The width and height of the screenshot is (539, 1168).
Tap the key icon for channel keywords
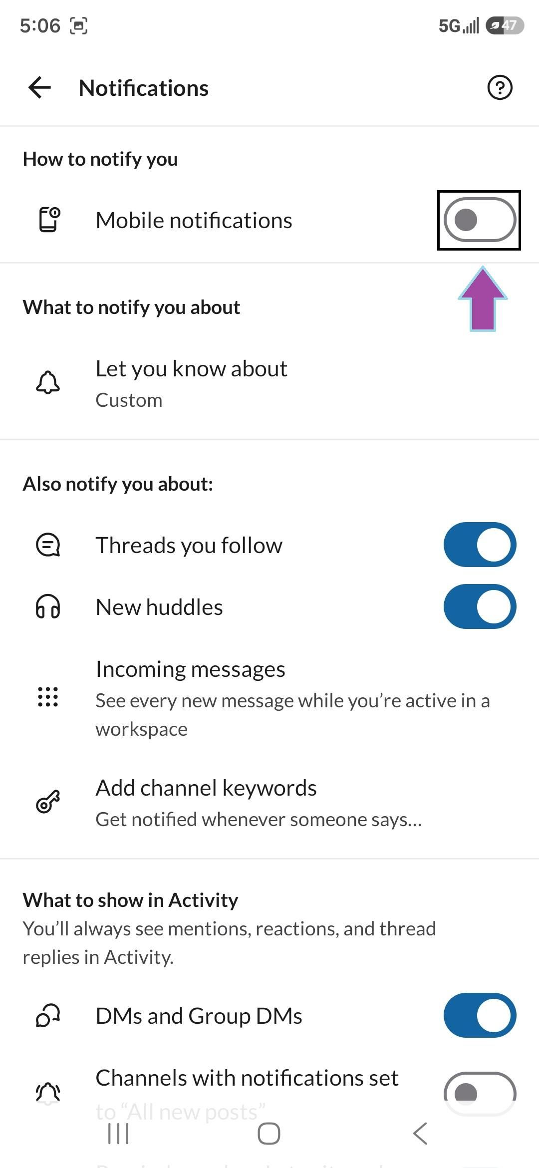point(48,802)
